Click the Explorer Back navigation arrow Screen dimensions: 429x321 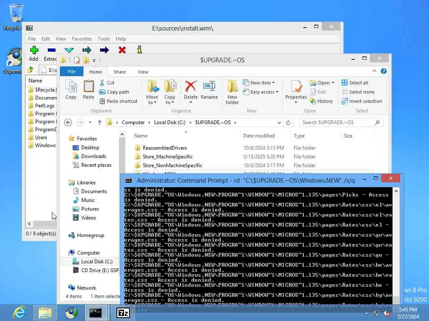[x=68, y=122]
